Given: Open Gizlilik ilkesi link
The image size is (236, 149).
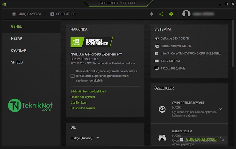Looking at the screenshot, I should (78, 103).
